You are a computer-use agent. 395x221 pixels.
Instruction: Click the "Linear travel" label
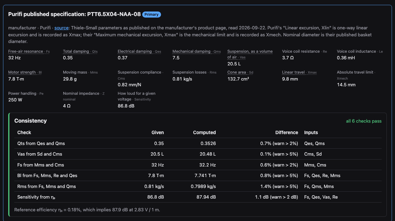pyautogui.click(x=294, y=72)
